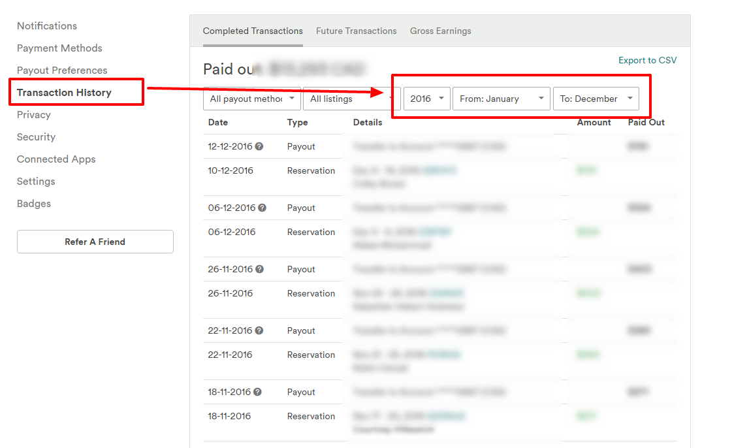This screenshot has height=448, width=749.
Task: Click the Refer A Friend button
Action: click(x=95, y=242)
